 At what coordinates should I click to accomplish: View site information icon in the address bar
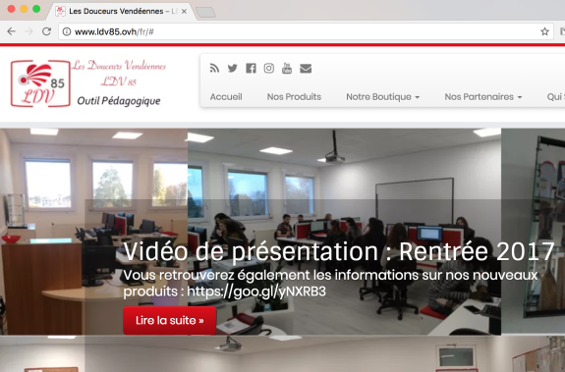[x=67, y=31]
